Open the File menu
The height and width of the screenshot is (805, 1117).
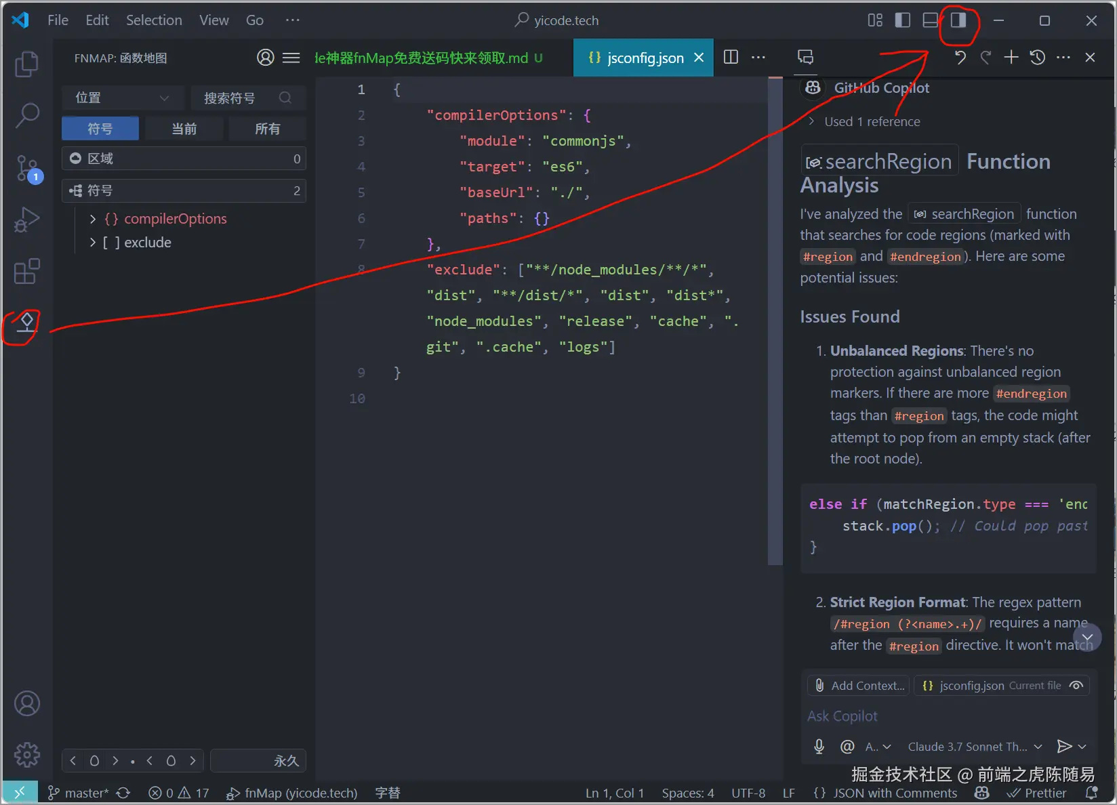click(58, 20)
